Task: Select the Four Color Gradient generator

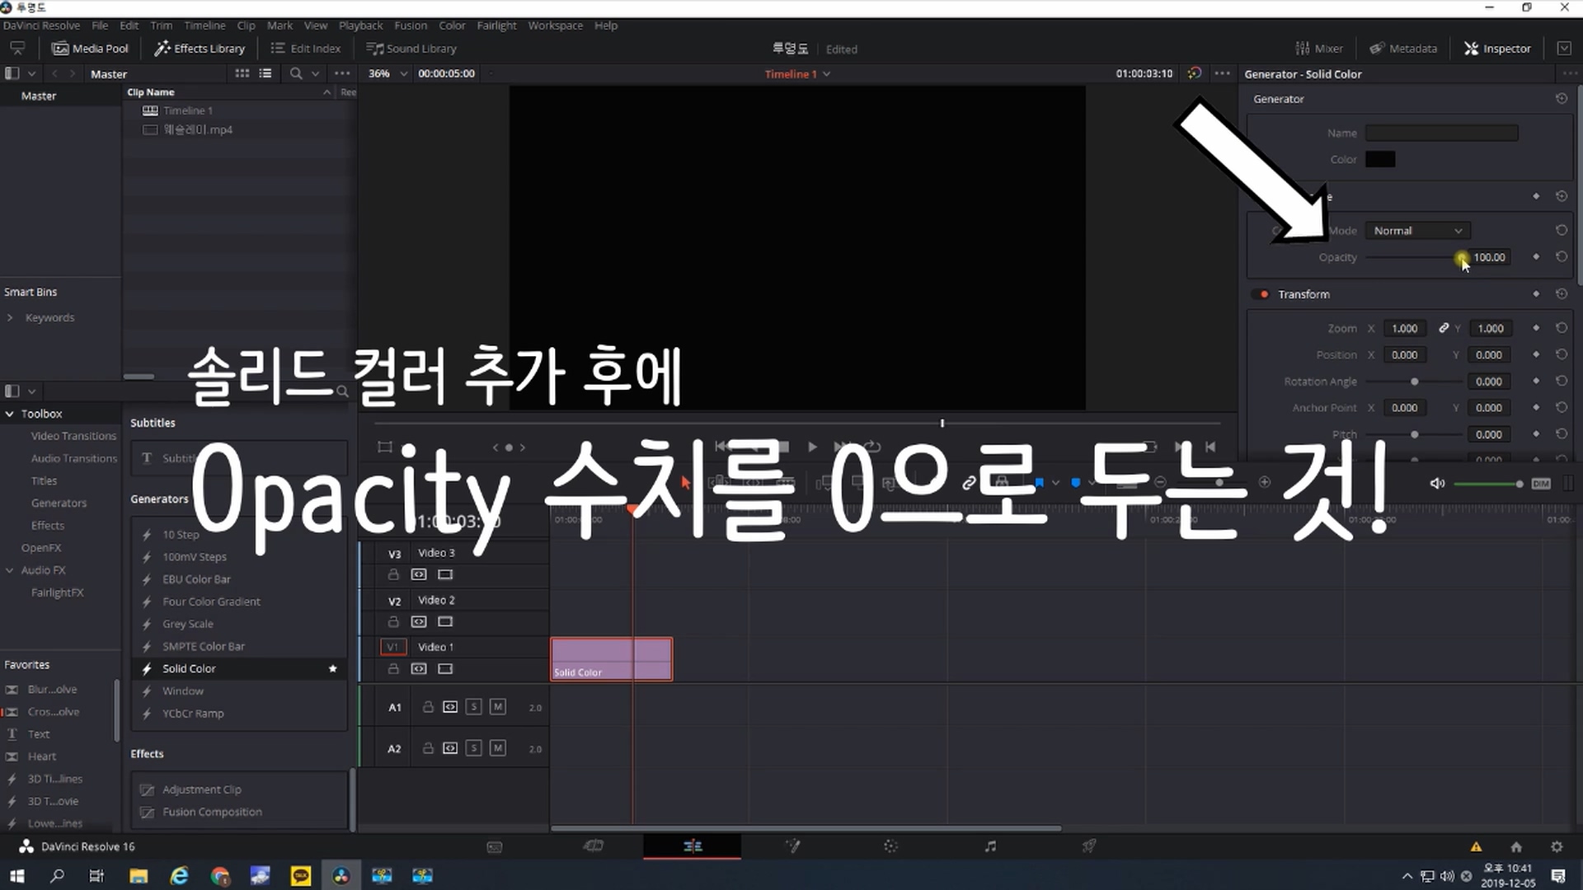Action: [211, 602]
